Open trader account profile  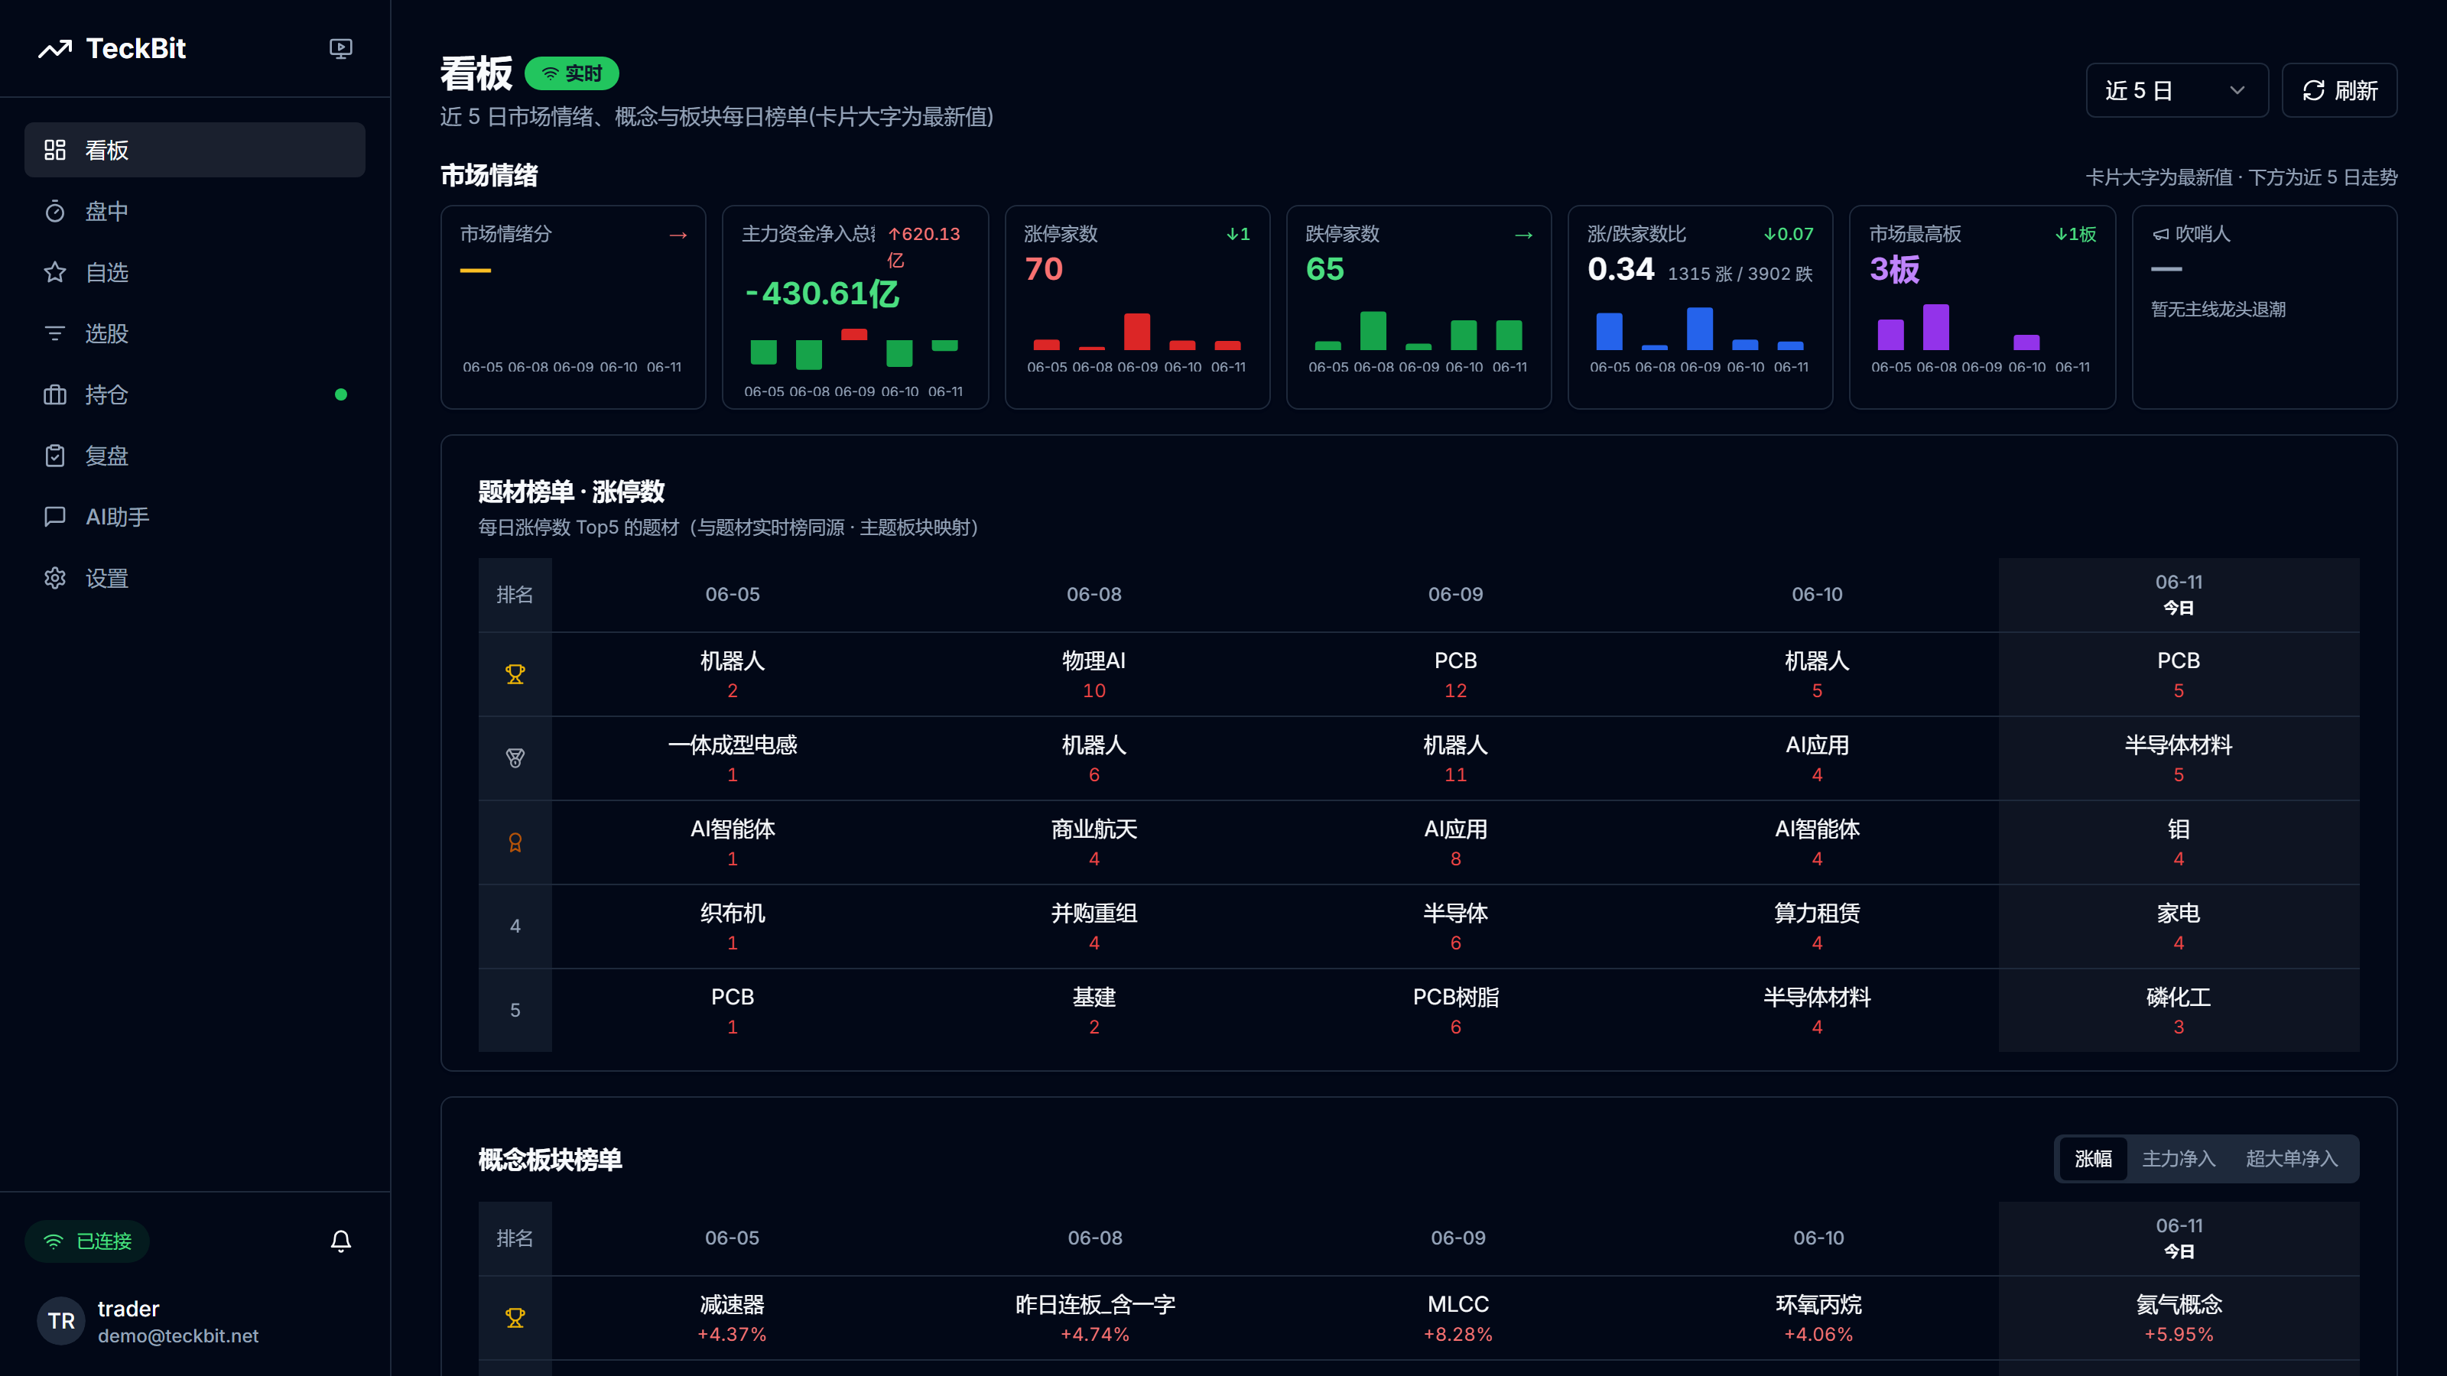(x=148, y=1321)
